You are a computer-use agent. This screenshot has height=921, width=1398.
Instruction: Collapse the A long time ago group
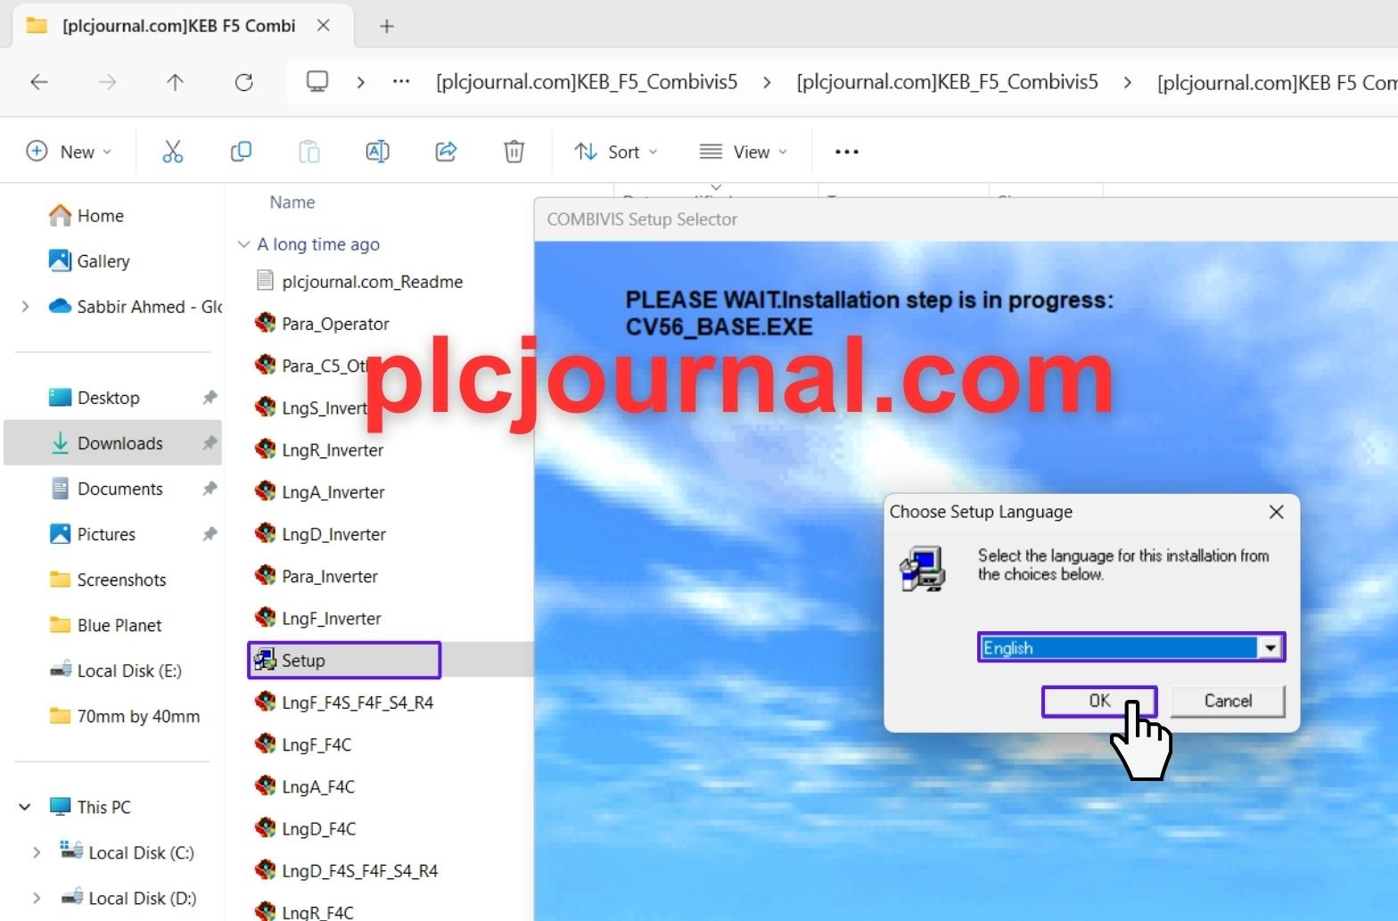pyautogui.click(x=243, y=244)
